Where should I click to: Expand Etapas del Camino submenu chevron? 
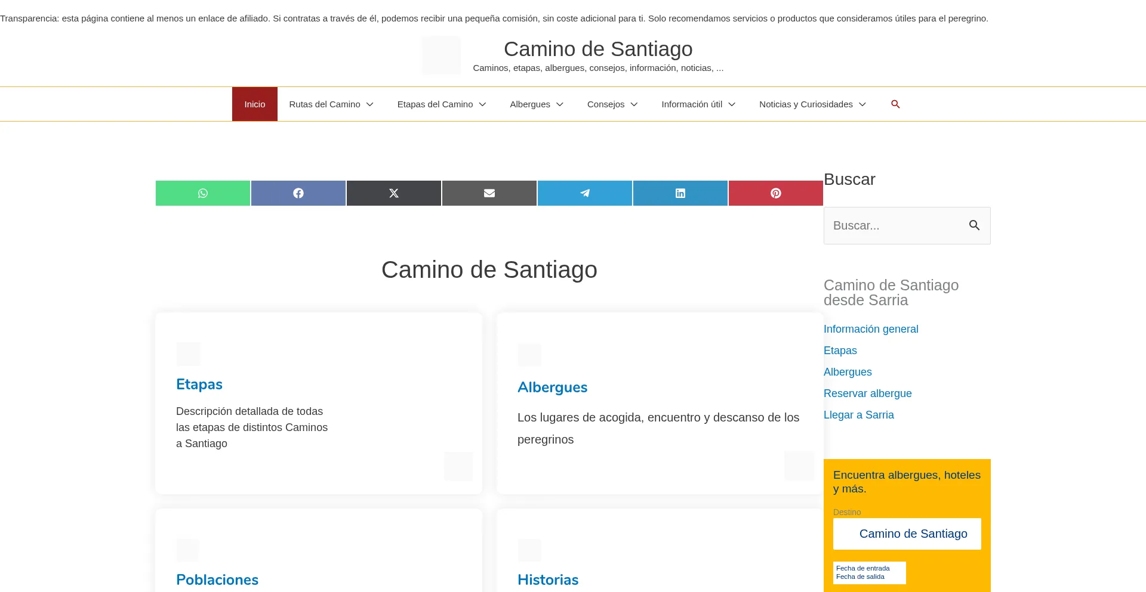click(483, 104)
